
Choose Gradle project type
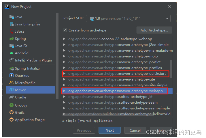(31, 97)
